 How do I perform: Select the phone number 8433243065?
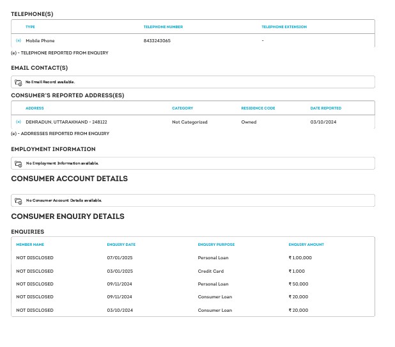(157, 40)
